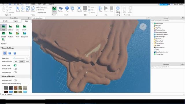Select the Flatten terrain tool

[x=10, y=35]
